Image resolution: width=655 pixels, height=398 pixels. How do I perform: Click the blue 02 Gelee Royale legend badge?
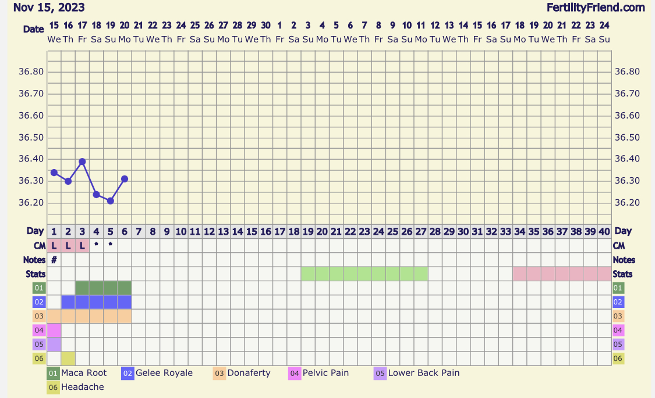point(128,373)
